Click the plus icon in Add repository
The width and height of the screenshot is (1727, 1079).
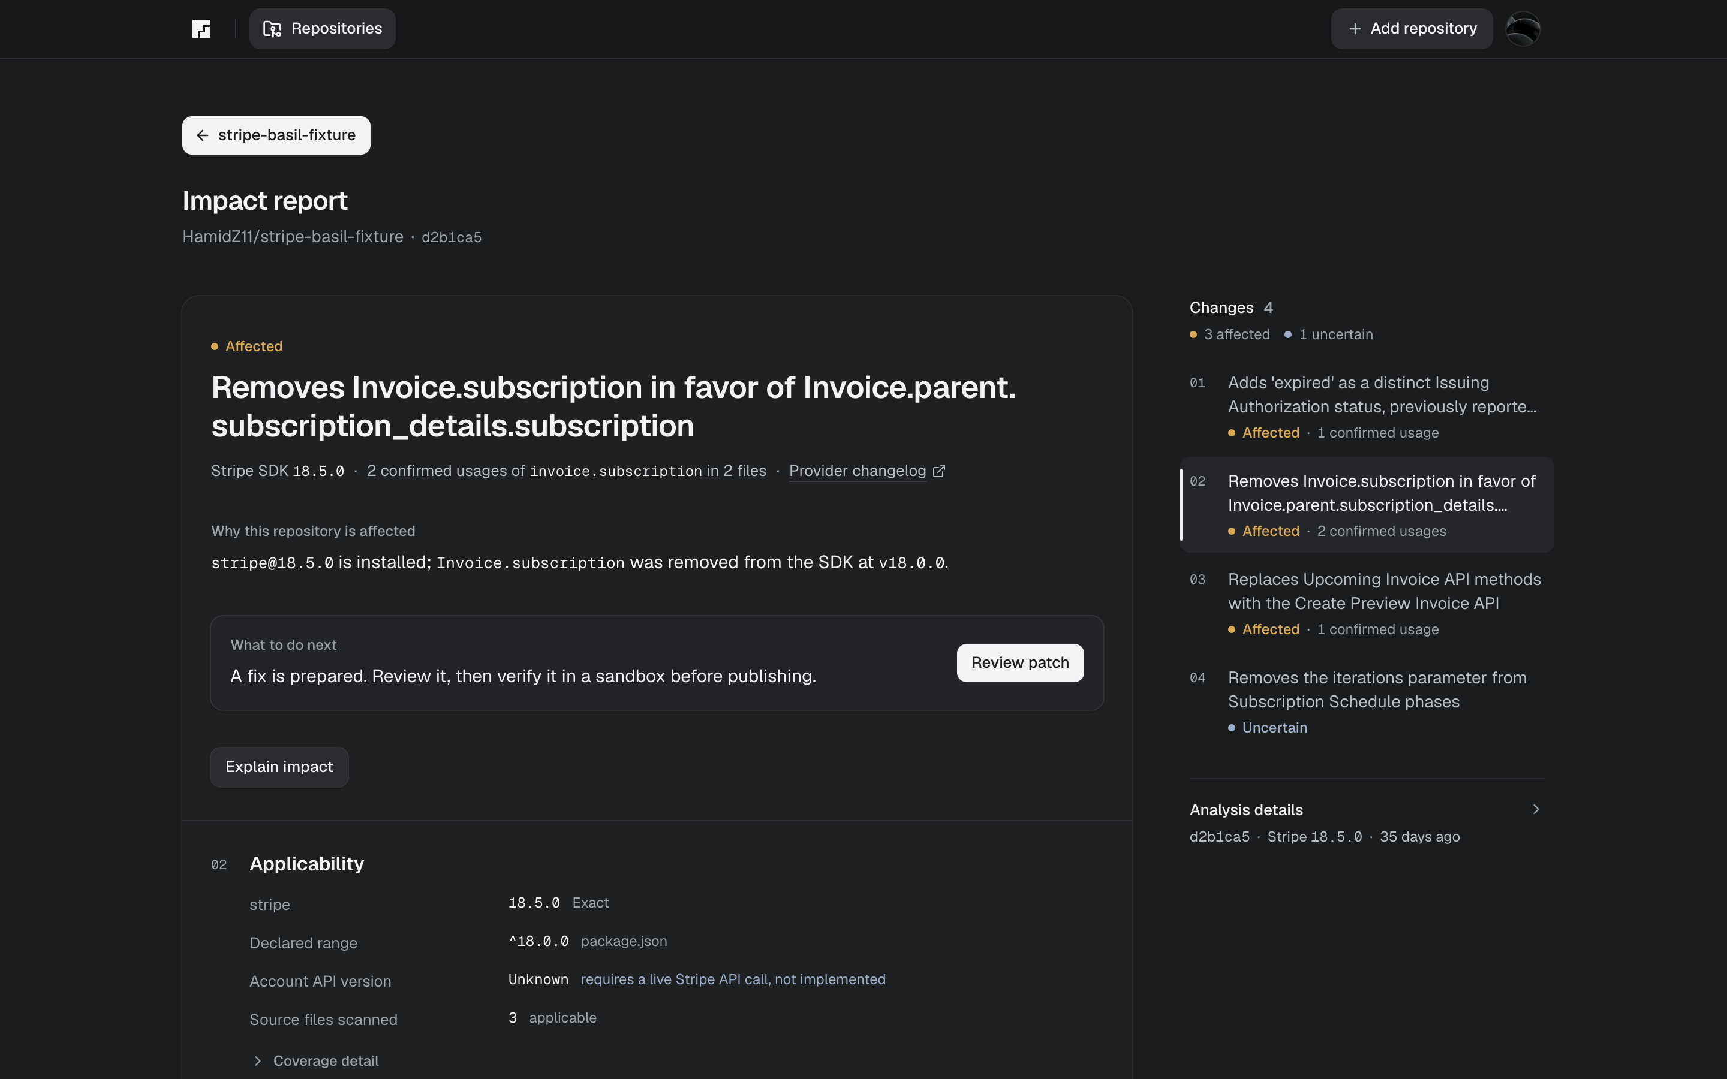[x=1355, y=29]
